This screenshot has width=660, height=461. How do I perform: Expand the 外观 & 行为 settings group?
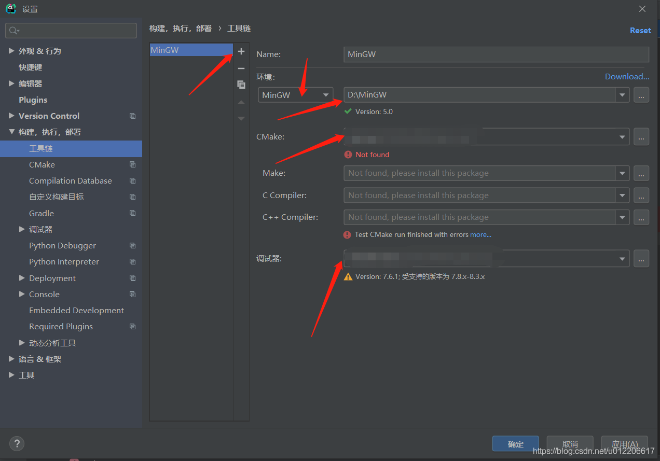pos(11,51)
